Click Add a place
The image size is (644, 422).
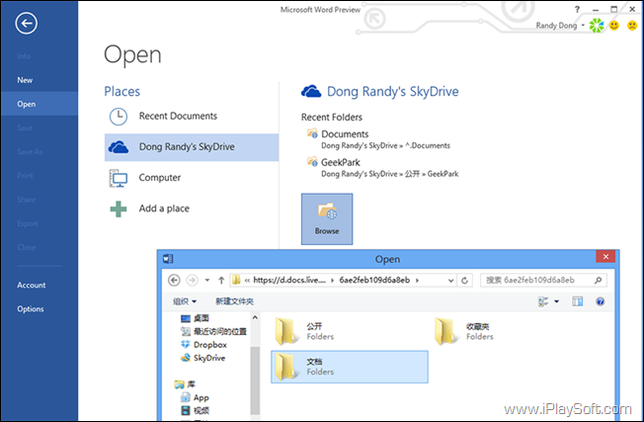pyautogui.click(x=192, y=209)
